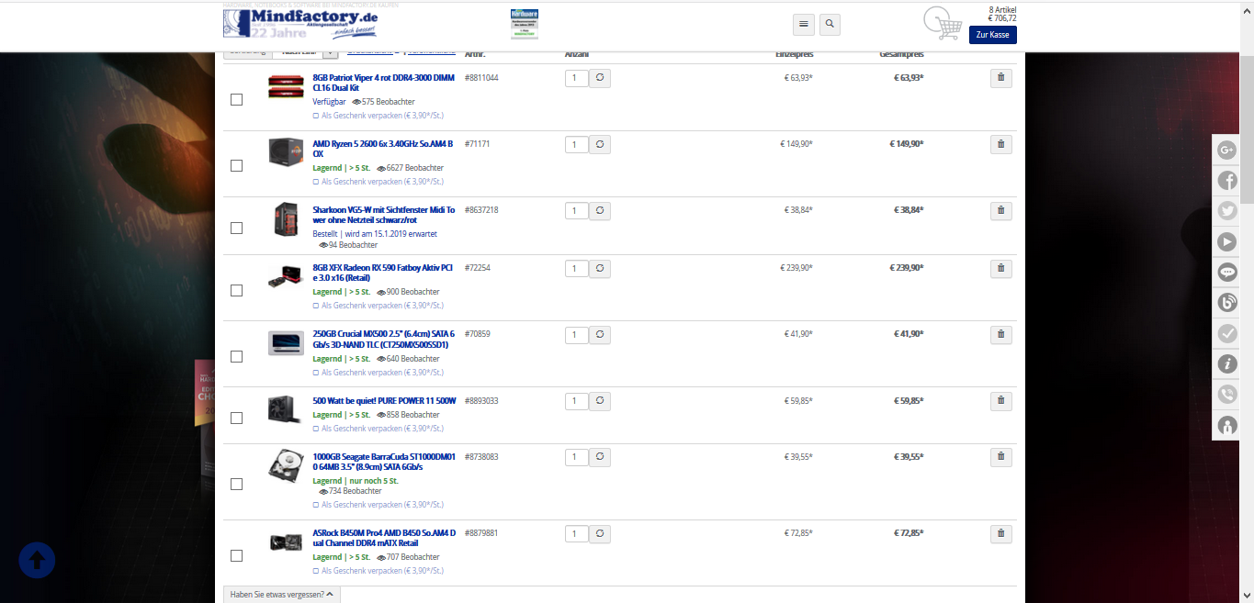This screenshot has height=603, width=1254.
Task: Click quantity field for AMD Ryzen 5 2600
Action: (x=576, y=145)
